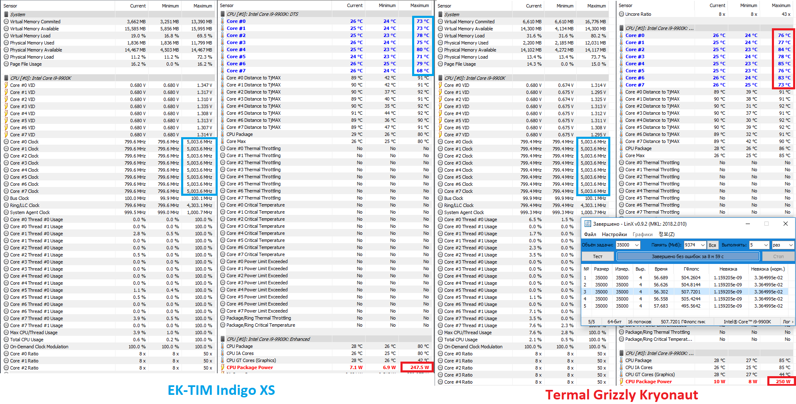Viewport: 796px width, 404px height.
Task: Click clock icon of Total CPU Usage in leftmost panel
Action: (6, 340)
